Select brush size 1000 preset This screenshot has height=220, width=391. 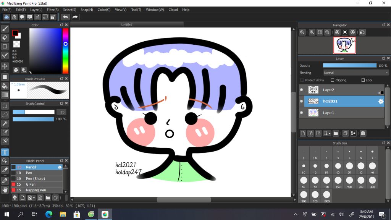point(326,196)
